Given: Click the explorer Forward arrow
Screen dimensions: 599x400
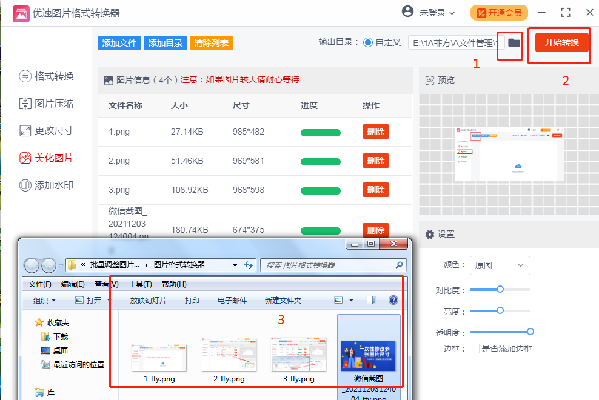Looking at the screenshot, I should (x=49, y=265).
